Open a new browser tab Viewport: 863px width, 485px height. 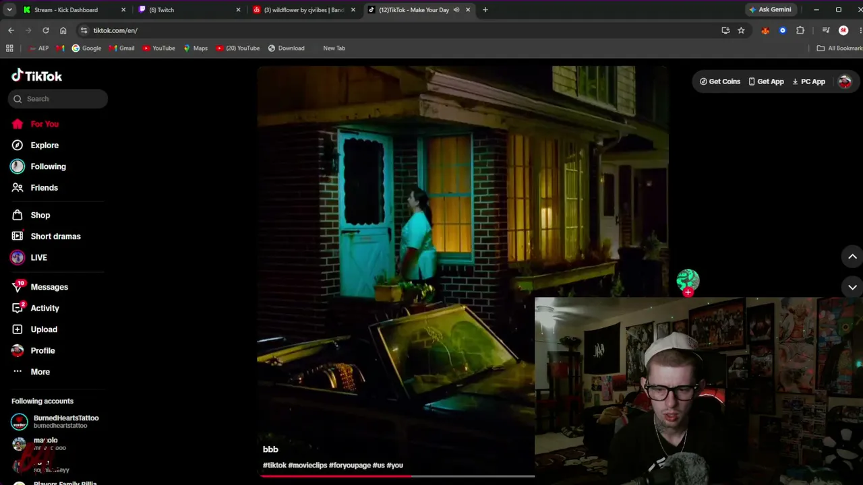coord(485,10)
